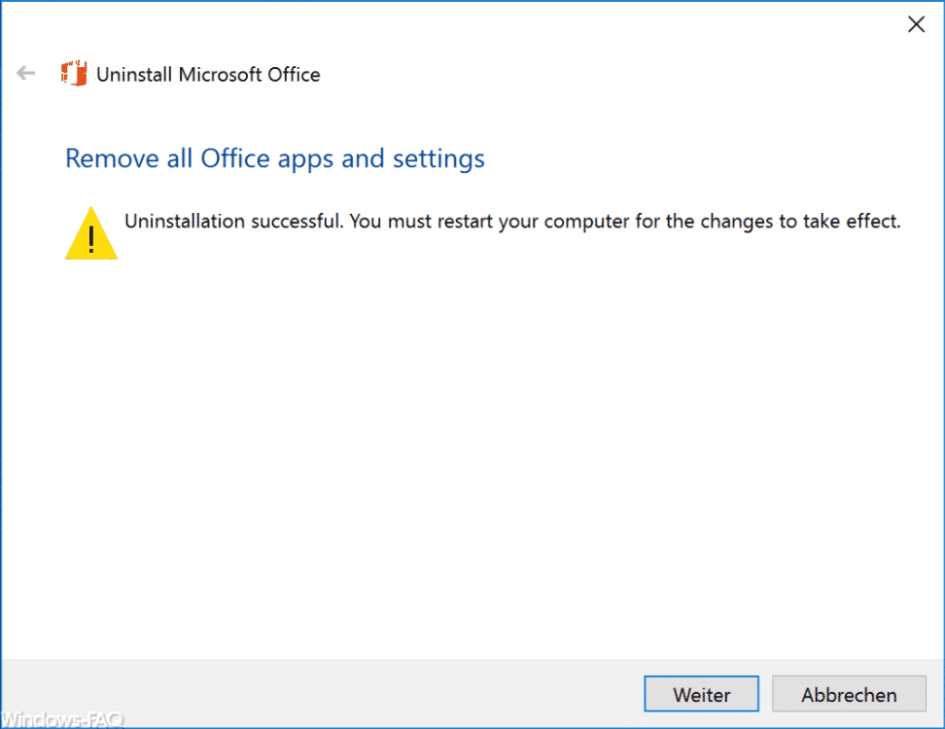Click the orange Microsoft Office logo
The width and height of the screenshot is (945, 729).
coord(74,74)
